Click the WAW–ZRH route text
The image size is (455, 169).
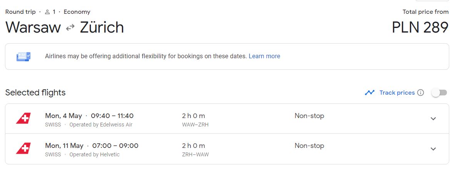coord(195,125)
